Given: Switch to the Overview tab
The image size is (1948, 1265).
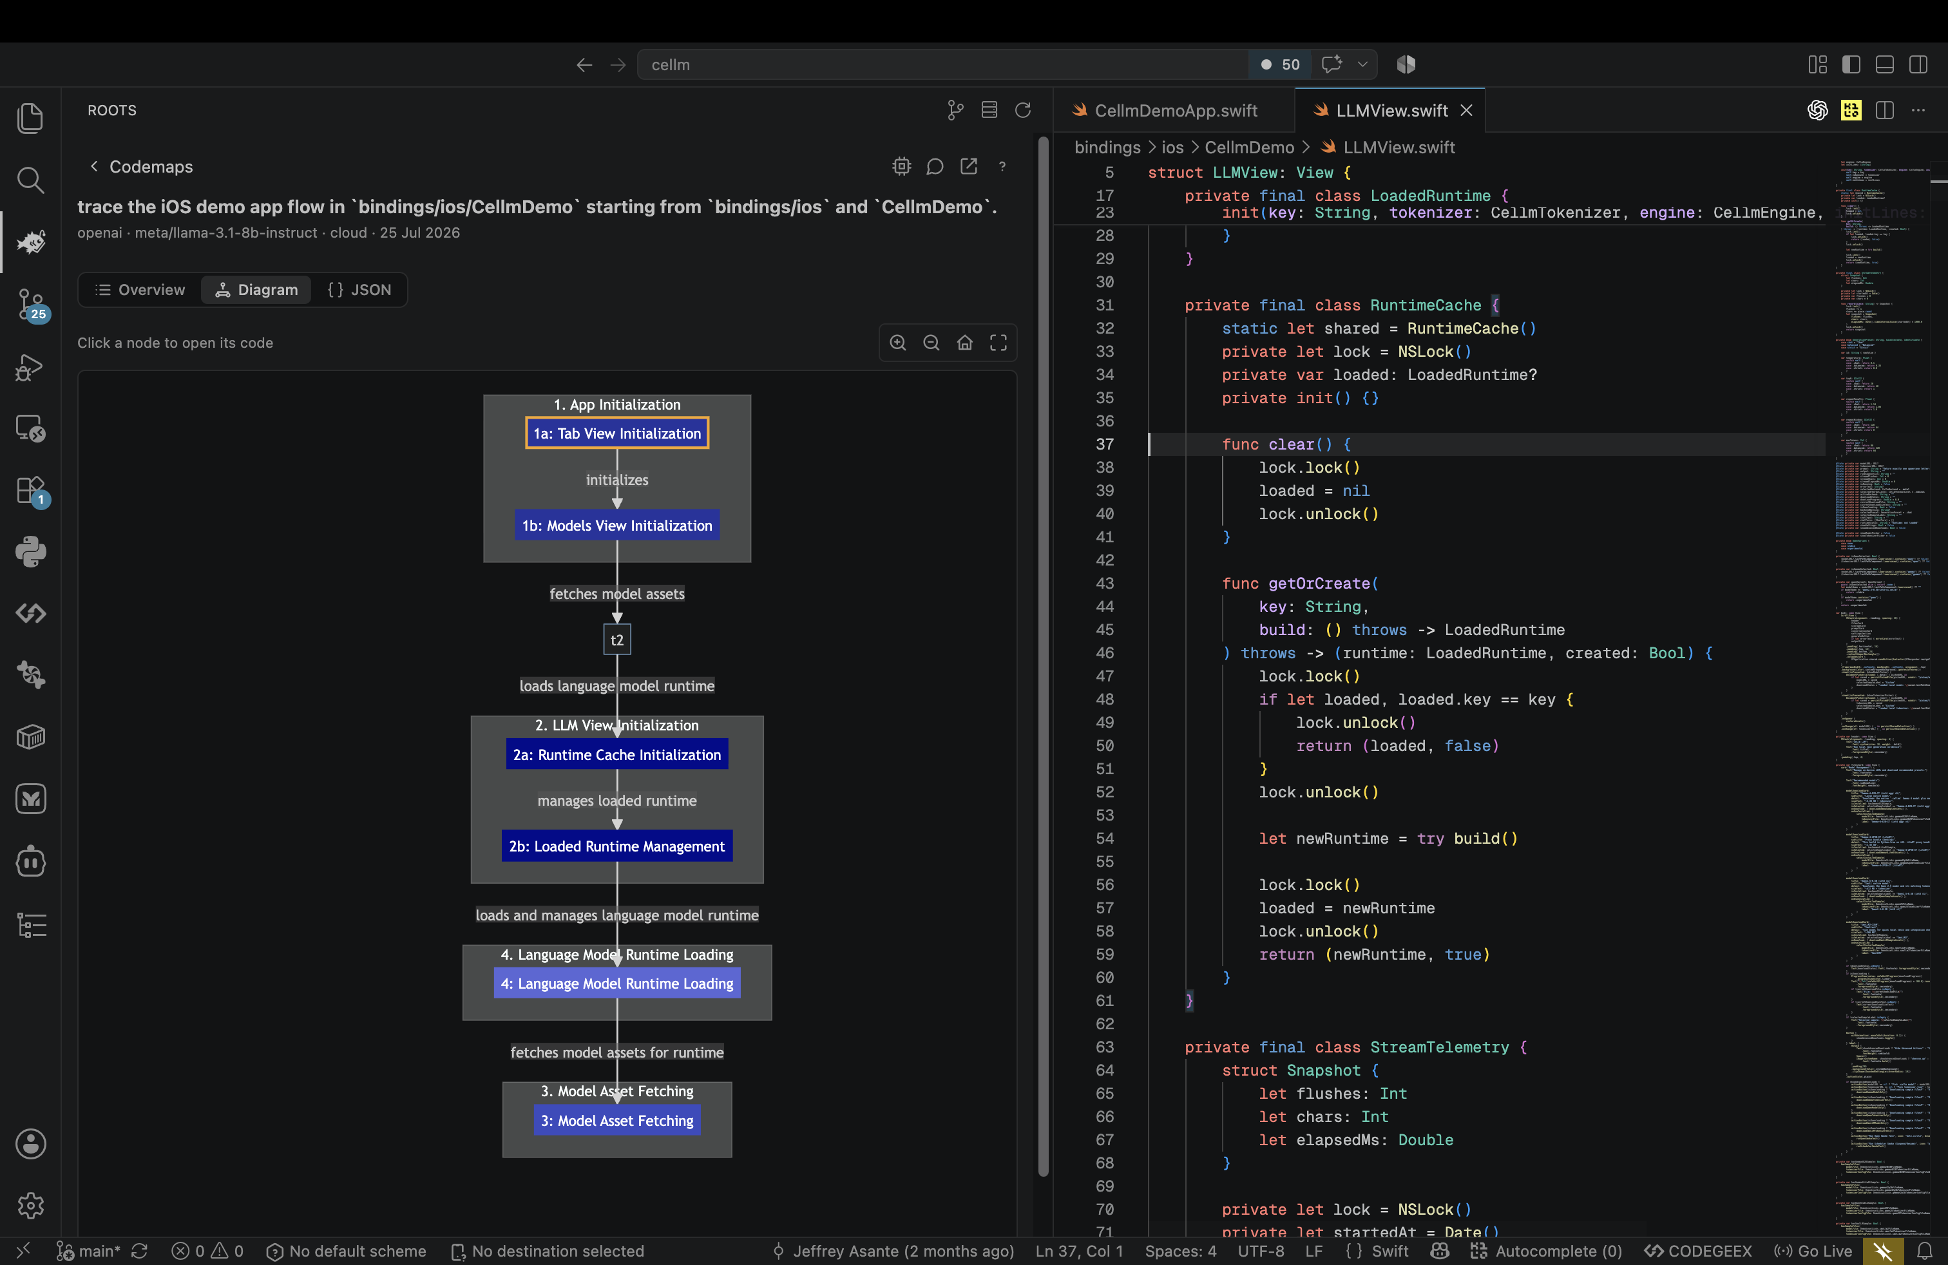Looking at the screenshot, I should pos(141,290).
